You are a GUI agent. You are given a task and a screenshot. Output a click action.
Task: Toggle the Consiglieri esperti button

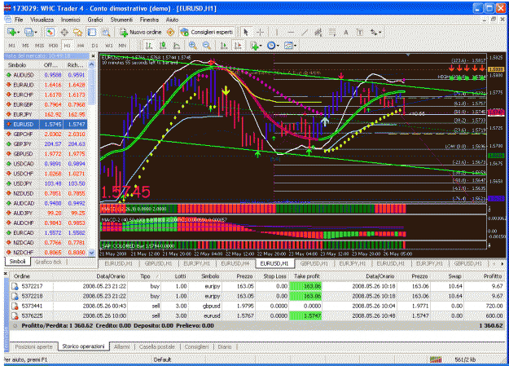pyautogui.click(x=207, y=32)
